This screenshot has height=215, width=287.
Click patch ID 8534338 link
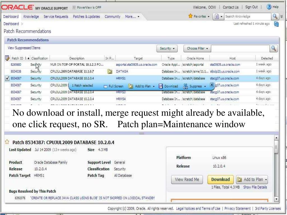click(x=16, y=71)
